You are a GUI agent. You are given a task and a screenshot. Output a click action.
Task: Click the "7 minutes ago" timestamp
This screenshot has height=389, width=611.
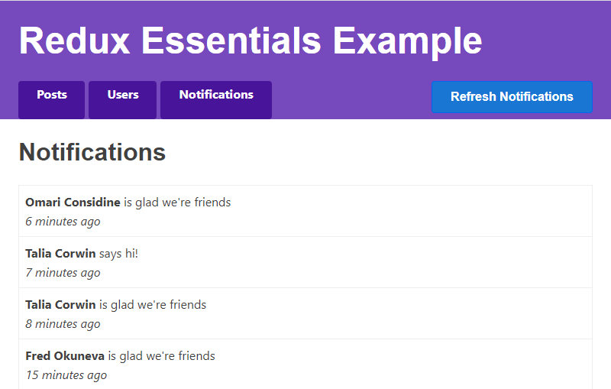click(x=63, y=273)
